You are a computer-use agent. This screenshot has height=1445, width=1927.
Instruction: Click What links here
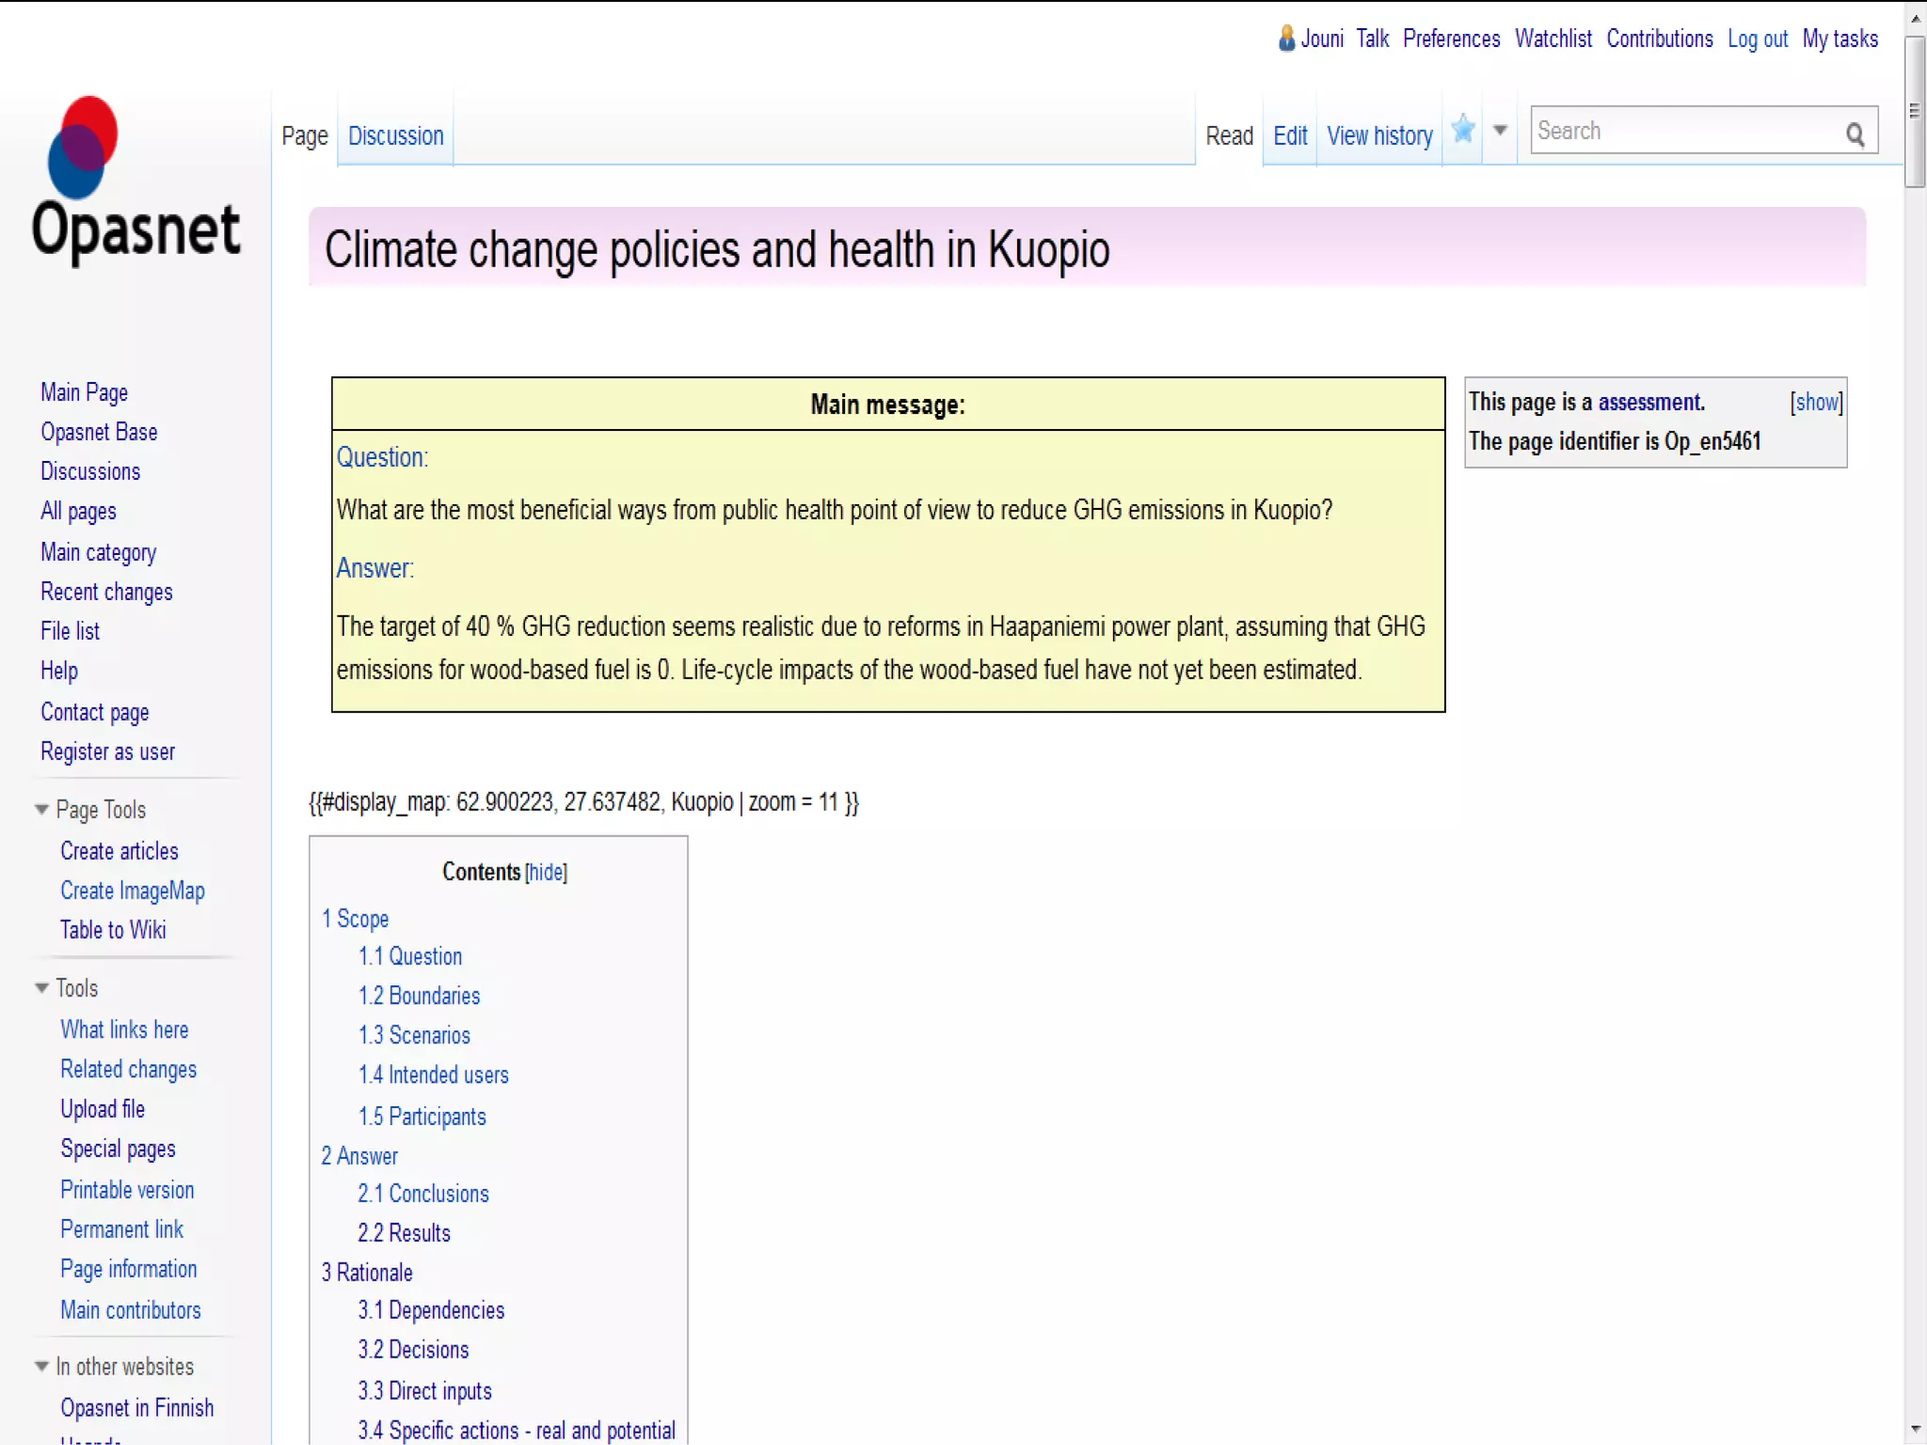pyautogui.click(x=124, y=1030)
